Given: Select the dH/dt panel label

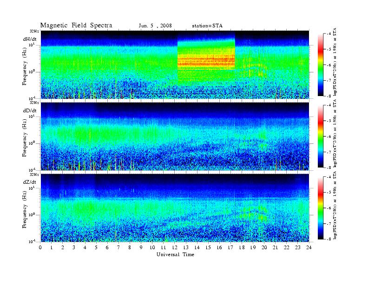Looking at the screenshot, I should 30,39.
